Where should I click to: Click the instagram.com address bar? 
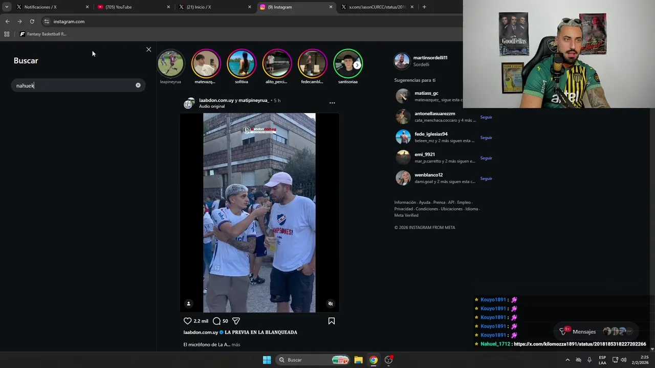251,21
